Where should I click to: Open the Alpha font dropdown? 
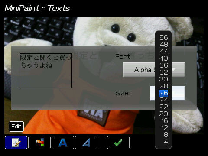pos(154,70)
